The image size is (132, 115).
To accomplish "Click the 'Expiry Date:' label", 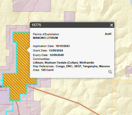I will coord(41,55).
